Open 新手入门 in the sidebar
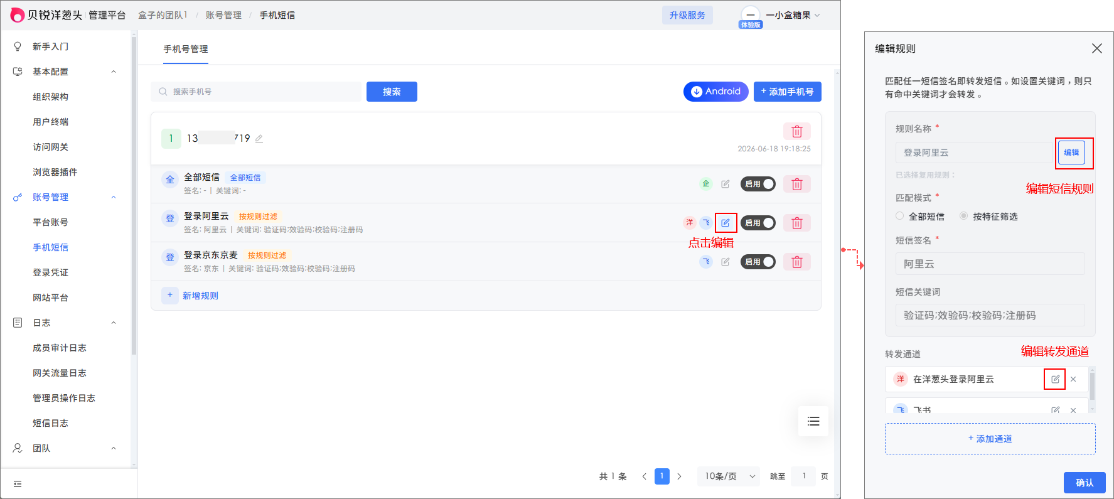Image resolution: width=1114 pixels, height=499 pixels. 51,46
